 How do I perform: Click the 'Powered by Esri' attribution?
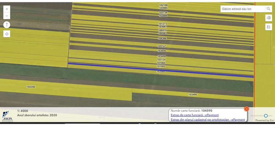point(265,120)
